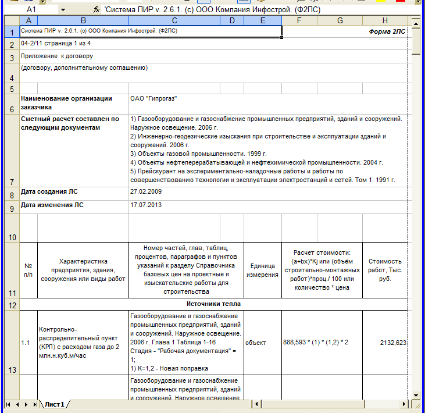Select column F header
Screen dimensions: 425x413
tap(299, 21)
